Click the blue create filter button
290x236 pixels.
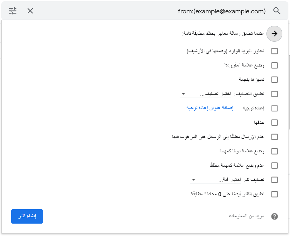tap(27, 216)
